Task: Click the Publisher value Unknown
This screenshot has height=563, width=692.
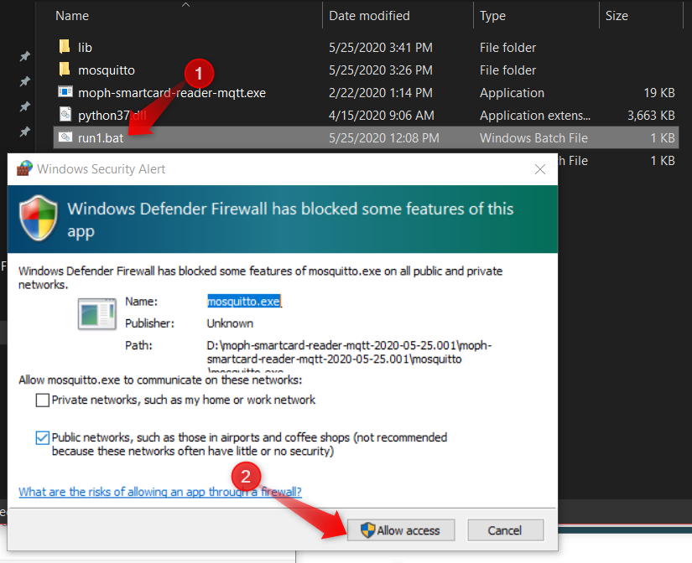Action: (230, 323)
